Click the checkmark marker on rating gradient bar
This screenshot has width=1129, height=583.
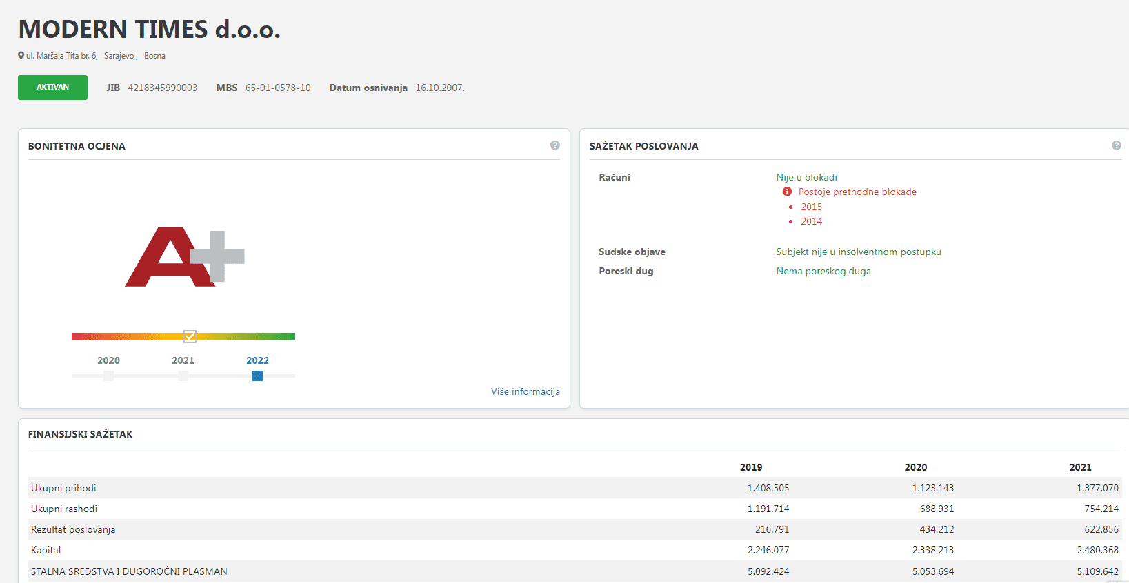click(190, 336)
